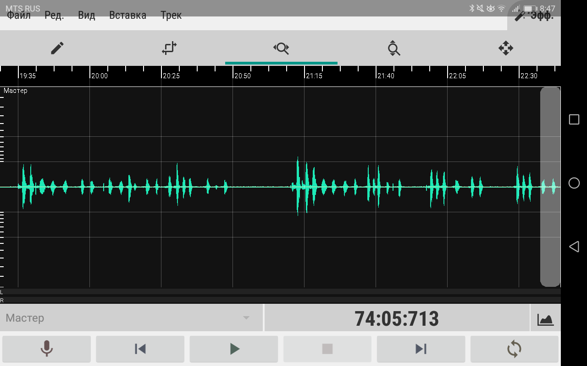
Task: Click the 21:40 timeline marker
Action: click(x=386, y=76)
